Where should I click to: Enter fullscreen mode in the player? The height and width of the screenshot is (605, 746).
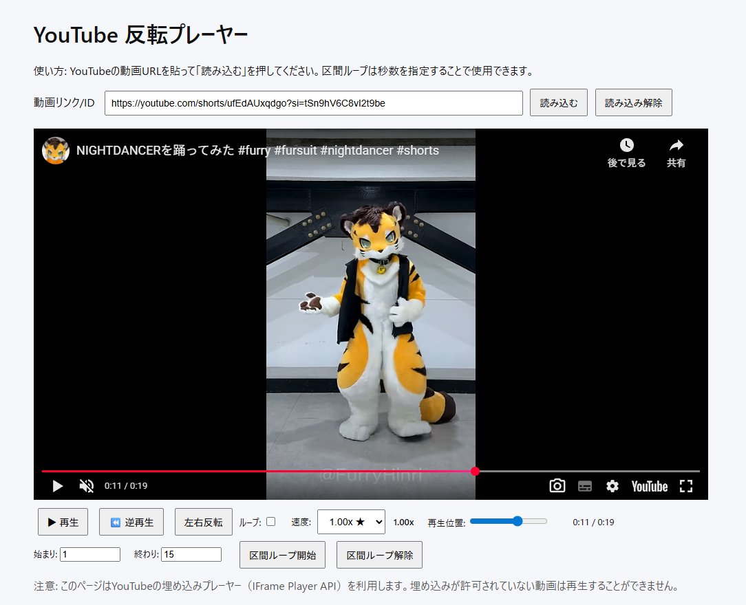click(685, 485)
